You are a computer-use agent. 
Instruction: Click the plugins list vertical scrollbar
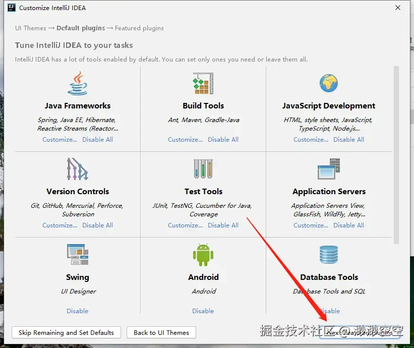coord(396,155)
